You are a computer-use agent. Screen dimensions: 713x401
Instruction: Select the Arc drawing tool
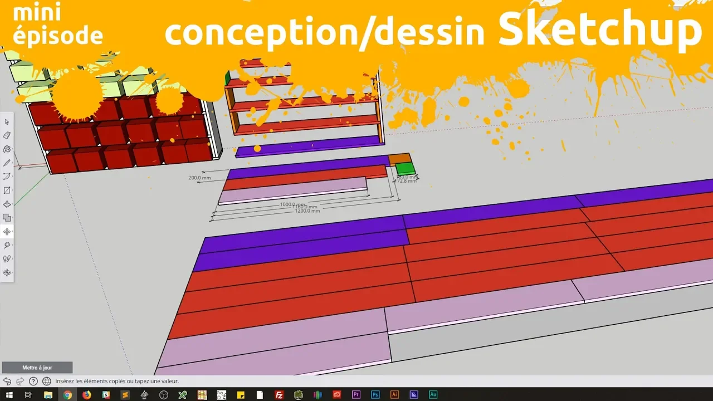point(7,177)
